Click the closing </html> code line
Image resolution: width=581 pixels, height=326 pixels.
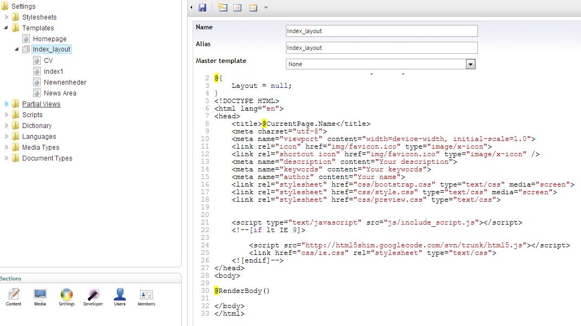point(229,314)
